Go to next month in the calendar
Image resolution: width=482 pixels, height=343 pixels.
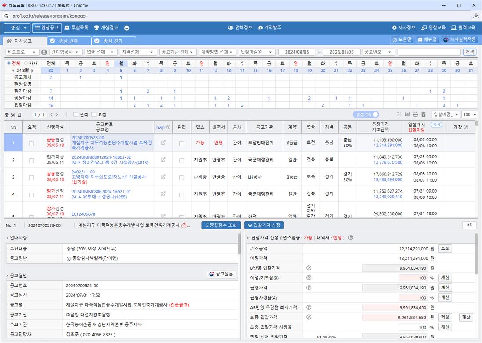click(32, 71)
